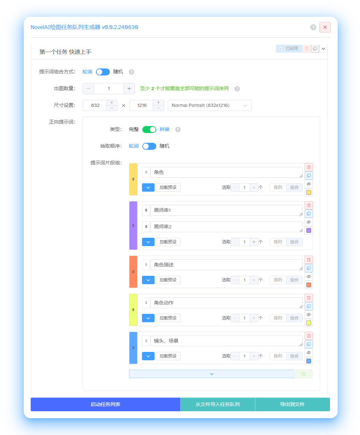Select 排列 mode in the 角色 group
The width and height of the screenshot is (360, 435).
click(x=278, y=187)
